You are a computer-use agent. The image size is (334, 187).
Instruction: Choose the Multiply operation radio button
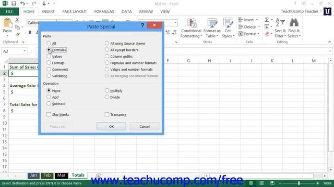click(x=107, y=90)
